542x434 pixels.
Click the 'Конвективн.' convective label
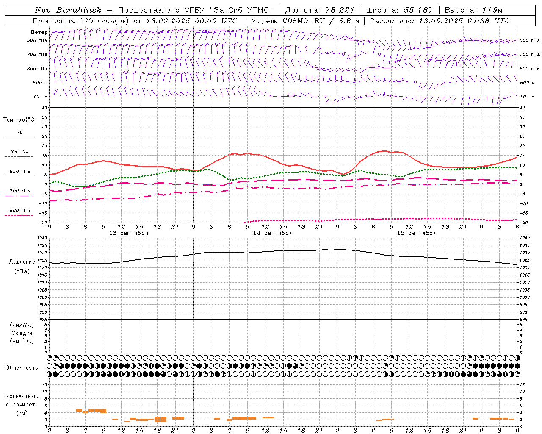[22, 396]
